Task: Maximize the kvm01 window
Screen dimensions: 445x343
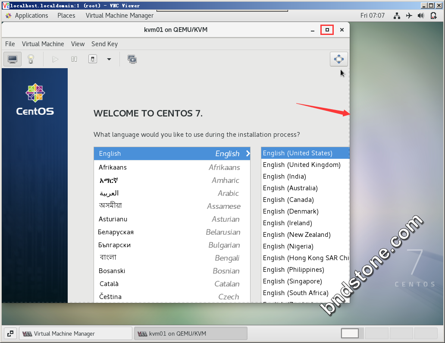Action: (327, 30)
